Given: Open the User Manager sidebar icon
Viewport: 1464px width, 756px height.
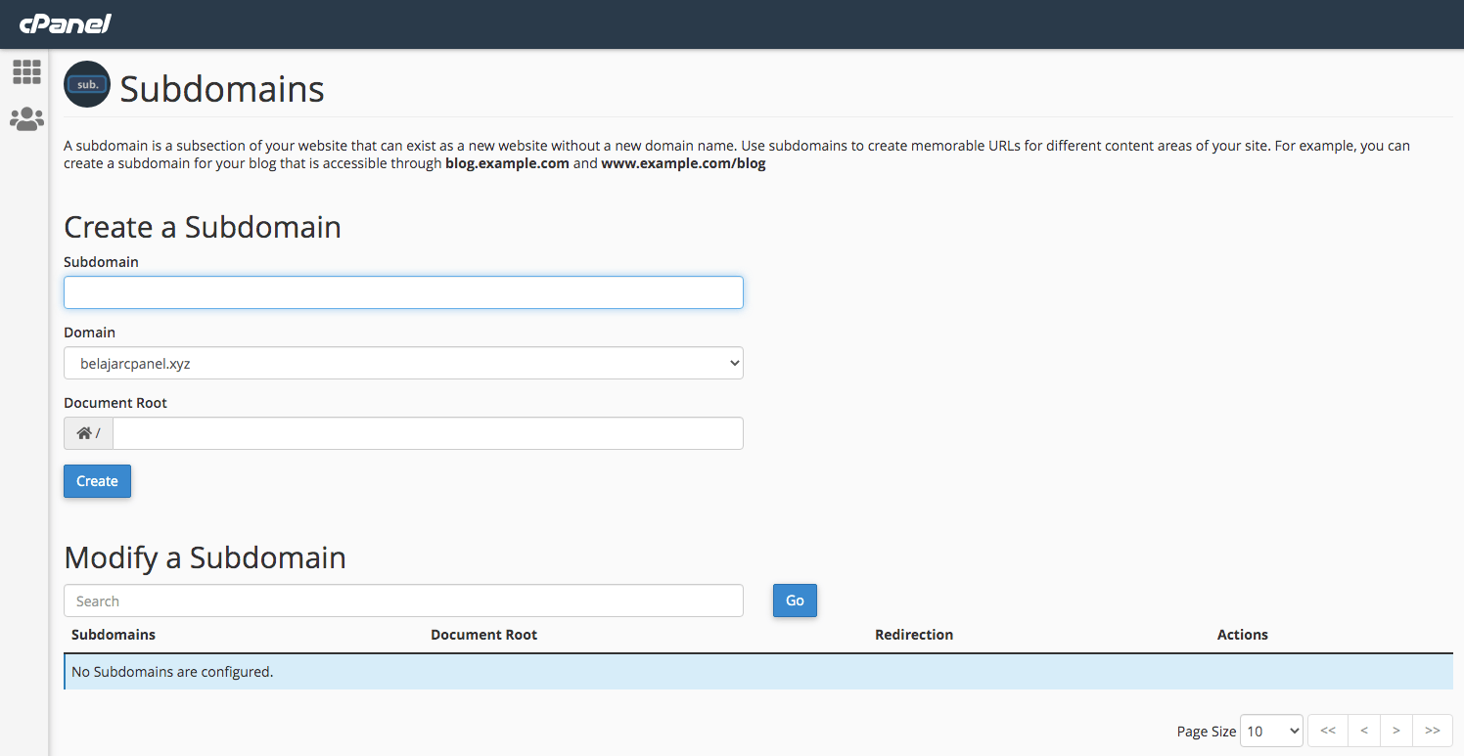Looking at the screenshot, I should 26,118.
